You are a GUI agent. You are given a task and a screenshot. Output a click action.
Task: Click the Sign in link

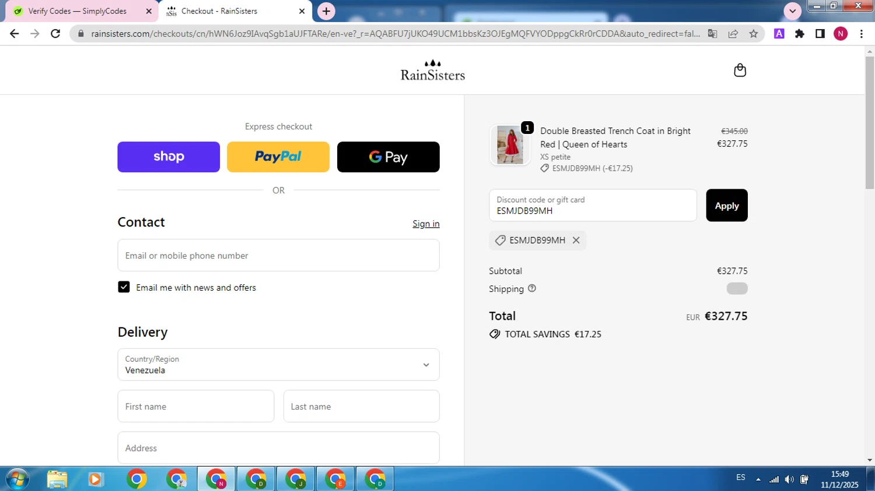(x=426, y=224)
